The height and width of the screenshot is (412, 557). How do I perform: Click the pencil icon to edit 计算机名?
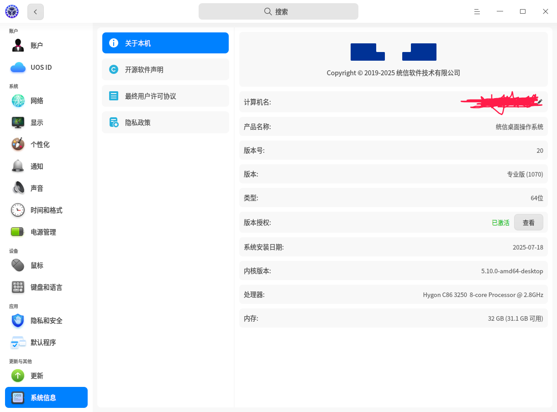[x=540, y=101]
